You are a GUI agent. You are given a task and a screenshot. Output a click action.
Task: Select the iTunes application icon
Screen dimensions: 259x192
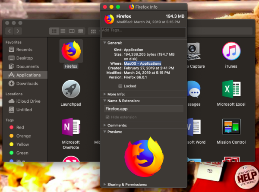(231, 53)
